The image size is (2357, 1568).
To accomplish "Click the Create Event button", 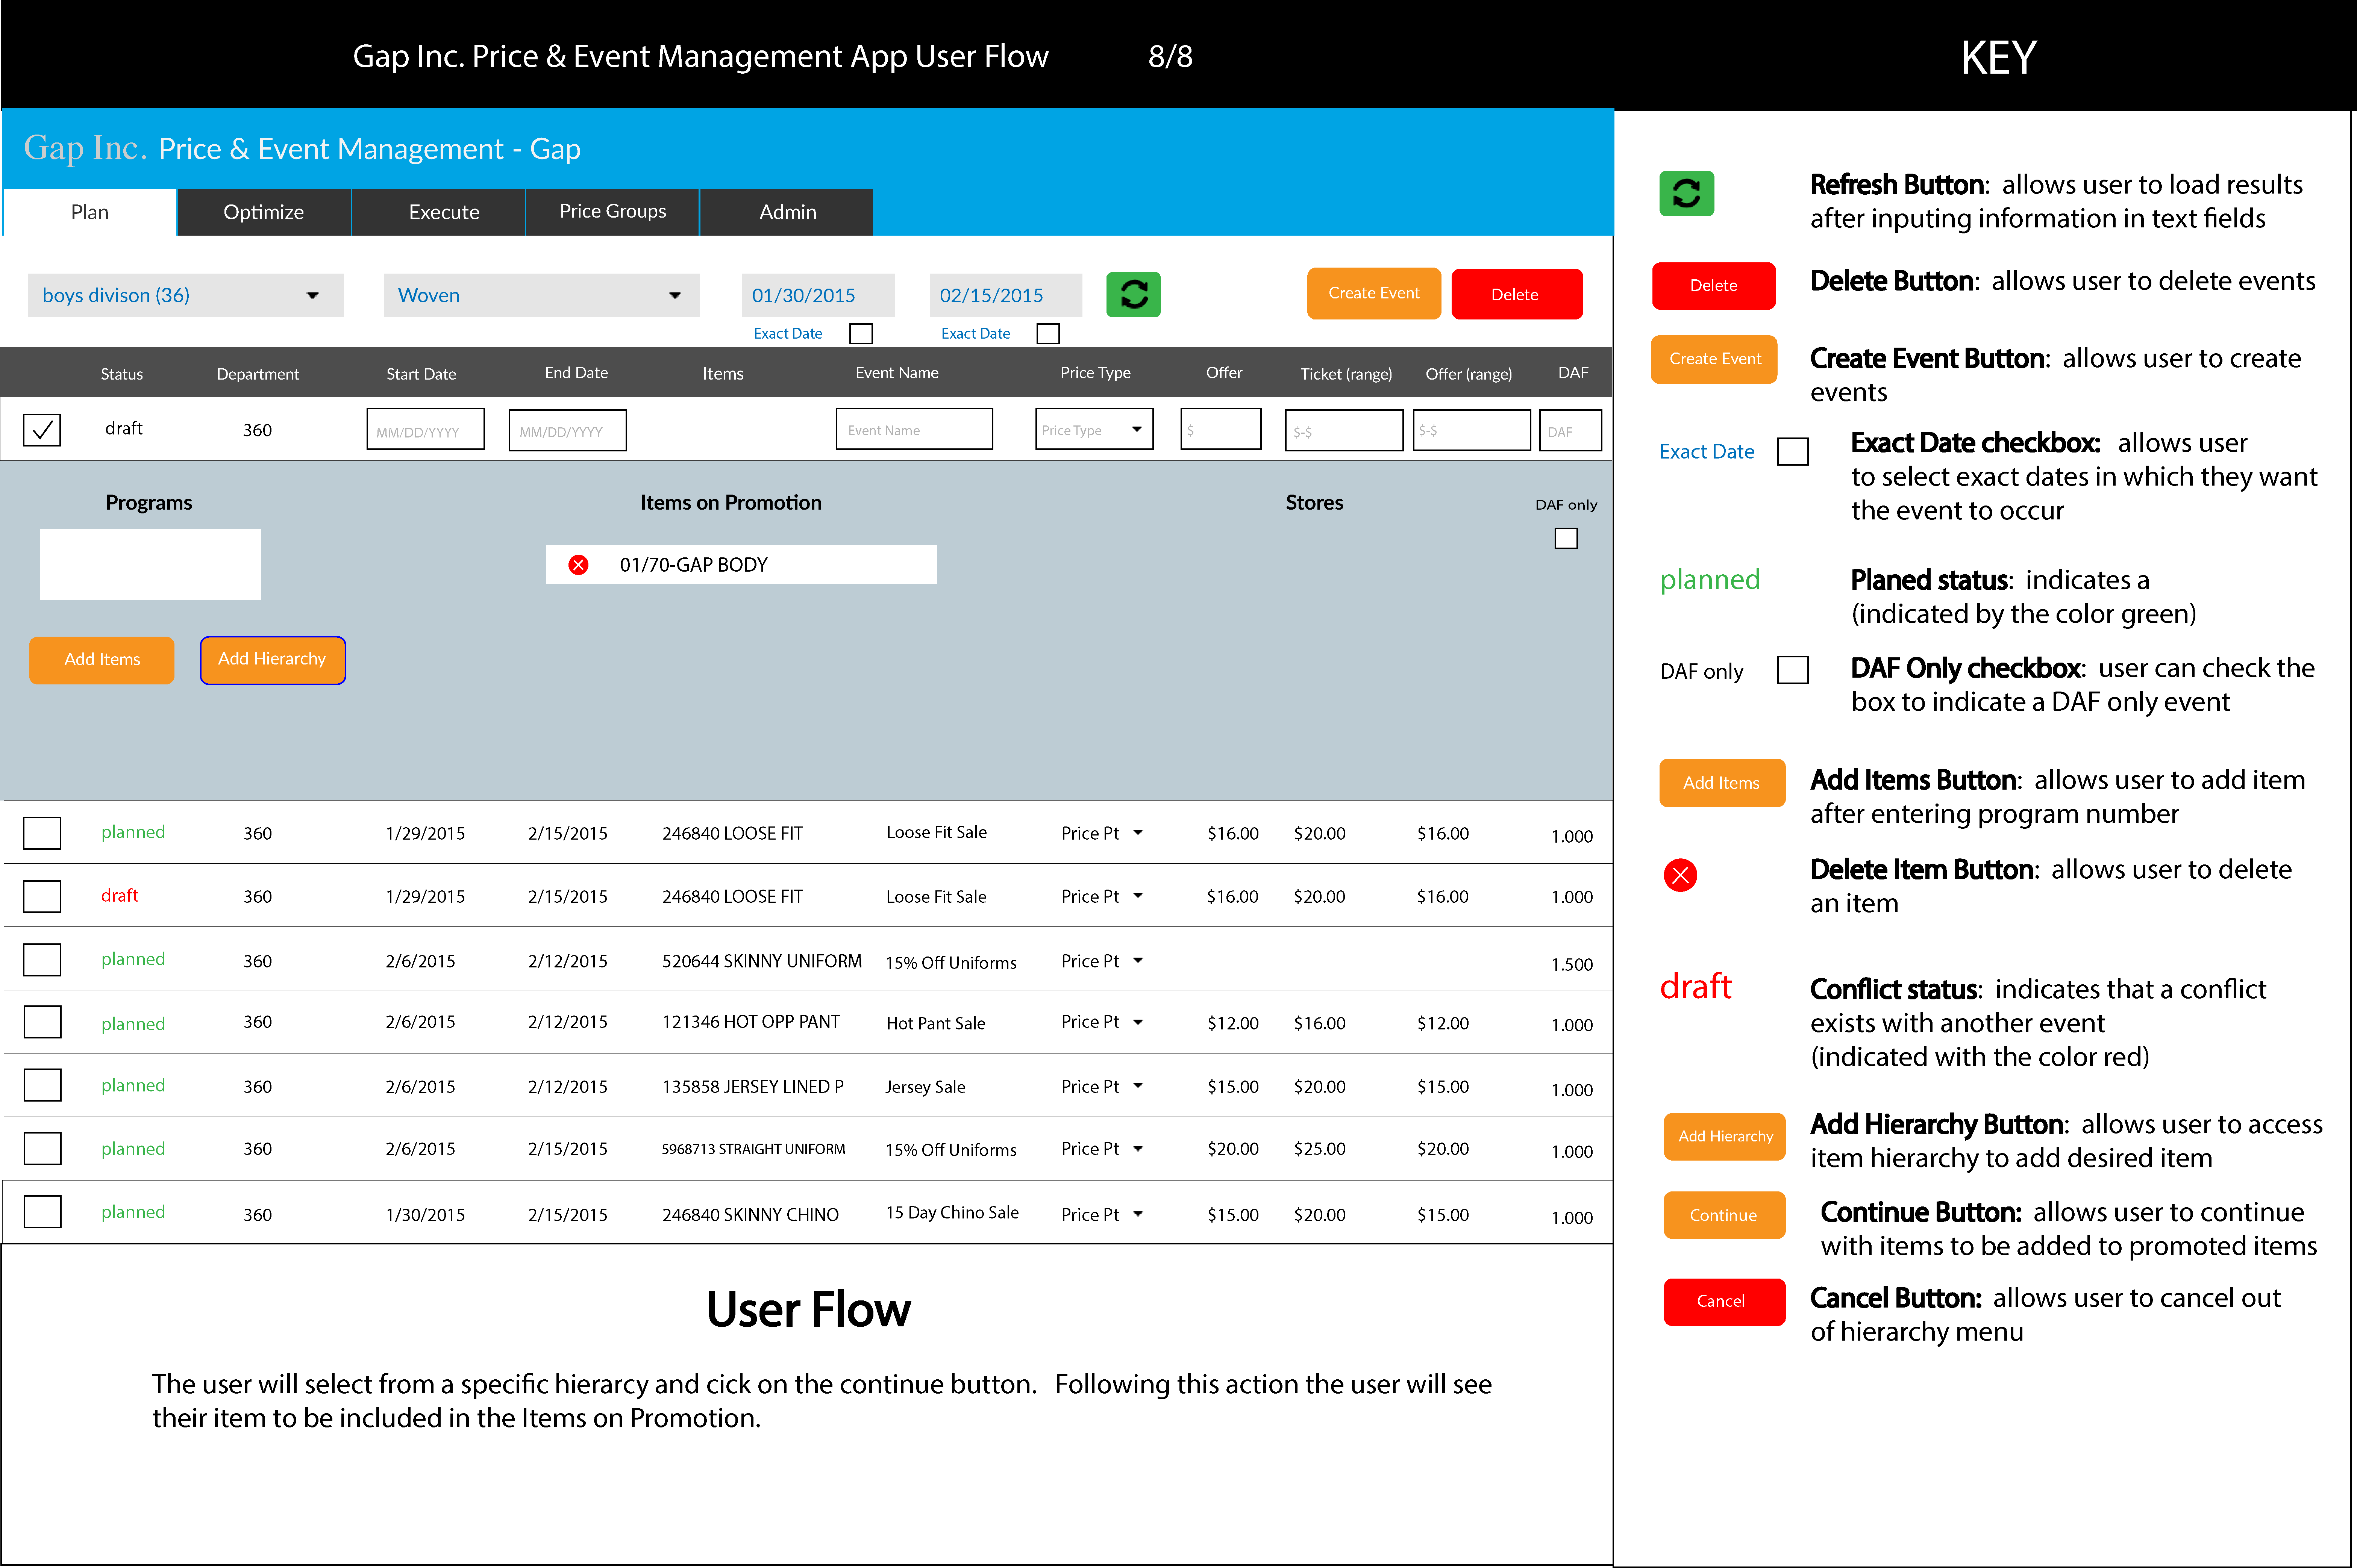I will [1373, 294].
